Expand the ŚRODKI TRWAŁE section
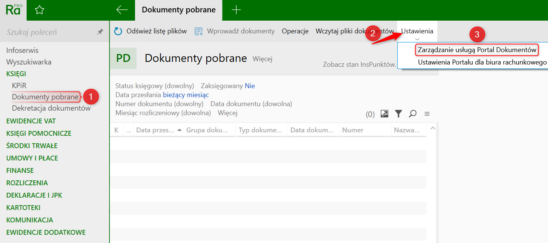The height and width of the screenshot is (243, 548). tap(32, 146)
